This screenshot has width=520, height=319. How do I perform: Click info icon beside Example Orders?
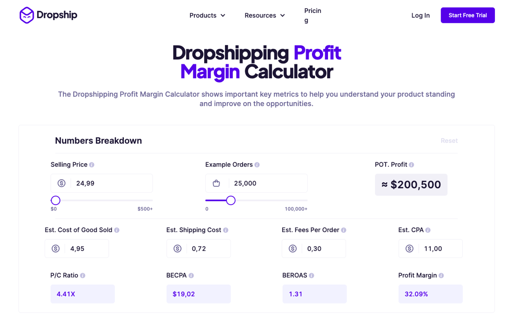coord(257,165)
